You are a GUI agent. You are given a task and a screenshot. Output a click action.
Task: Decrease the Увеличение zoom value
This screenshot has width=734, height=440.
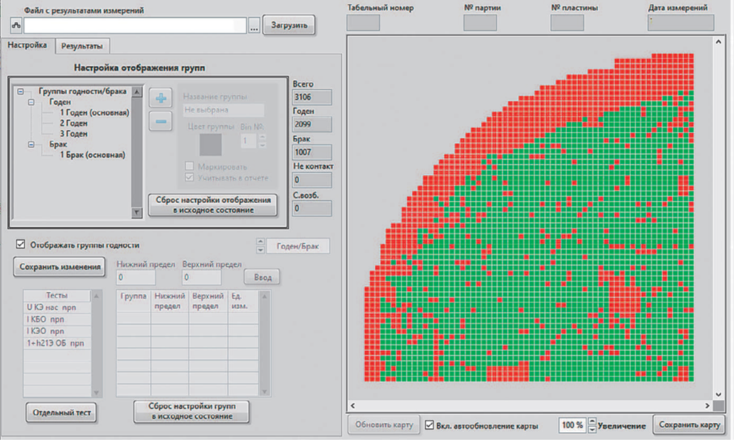pyautogui.click(x=592, y=429)
